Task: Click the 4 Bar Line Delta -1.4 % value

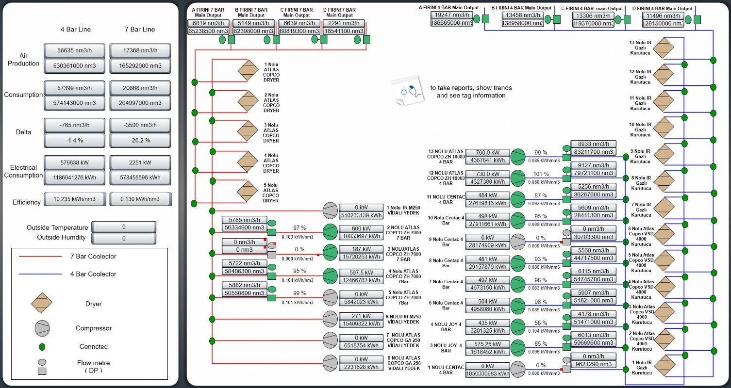Action: click(x=74, y=140)
